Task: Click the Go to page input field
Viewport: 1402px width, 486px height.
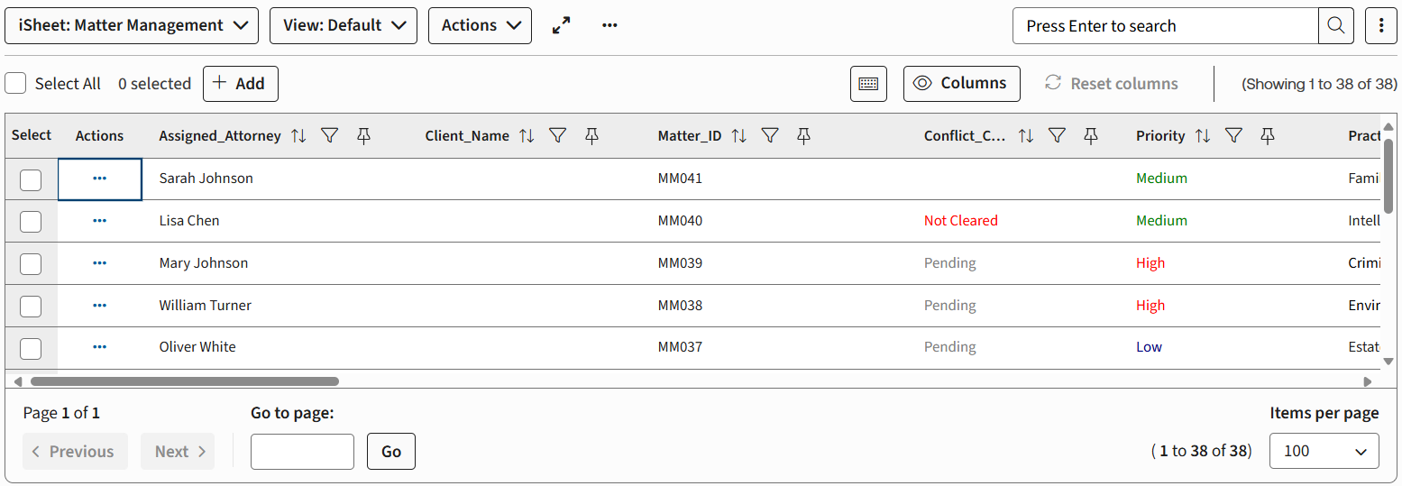Action: (x=302, y=452)
